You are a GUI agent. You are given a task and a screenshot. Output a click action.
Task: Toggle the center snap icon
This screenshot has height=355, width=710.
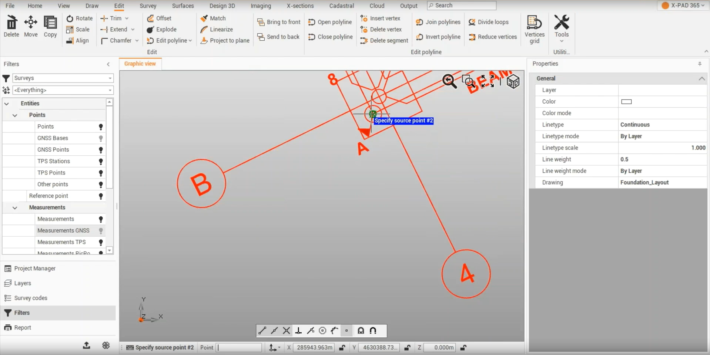click(x=322, y=331)
